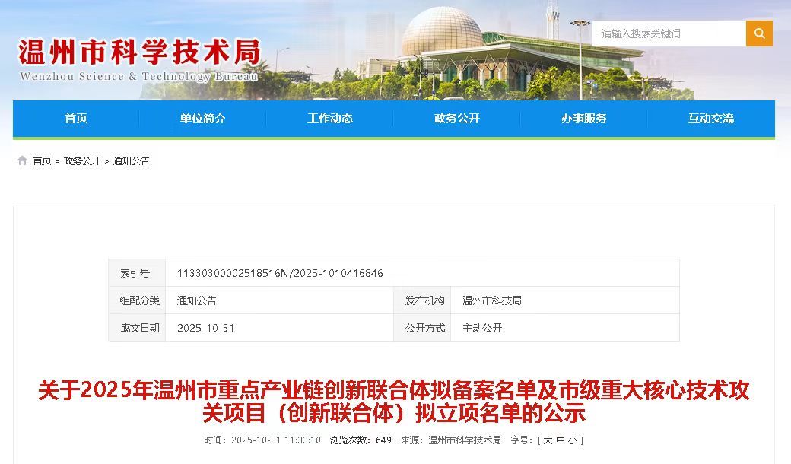Click the 温州市科学技术局 site logo

coord(139,59)
